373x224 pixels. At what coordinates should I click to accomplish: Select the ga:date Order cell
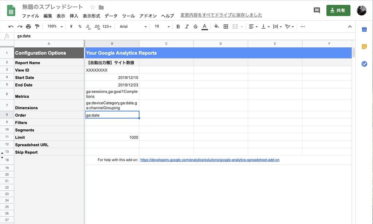112,115
